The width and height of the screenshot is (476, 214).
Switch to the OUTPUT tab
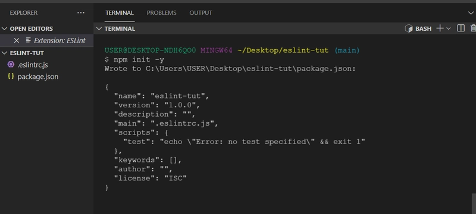tap(201, 13)
